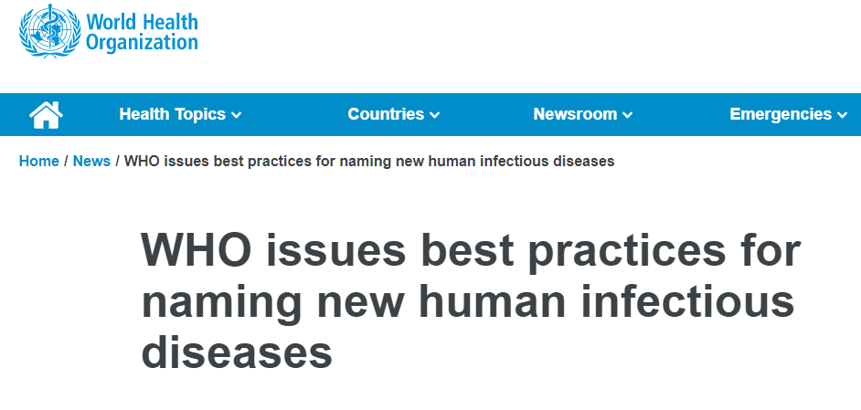The height and width of the screenshot is (410, 861).
Task: Click 'best practices for' in the headline
Action: point(611,252)
